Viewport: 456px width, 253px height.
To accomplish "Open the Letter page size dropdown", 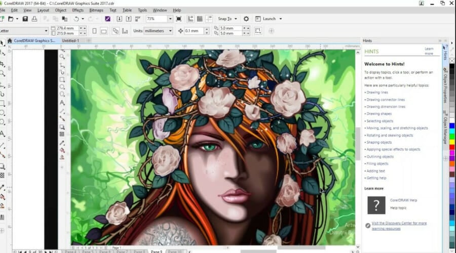I will tap(46, 31).
